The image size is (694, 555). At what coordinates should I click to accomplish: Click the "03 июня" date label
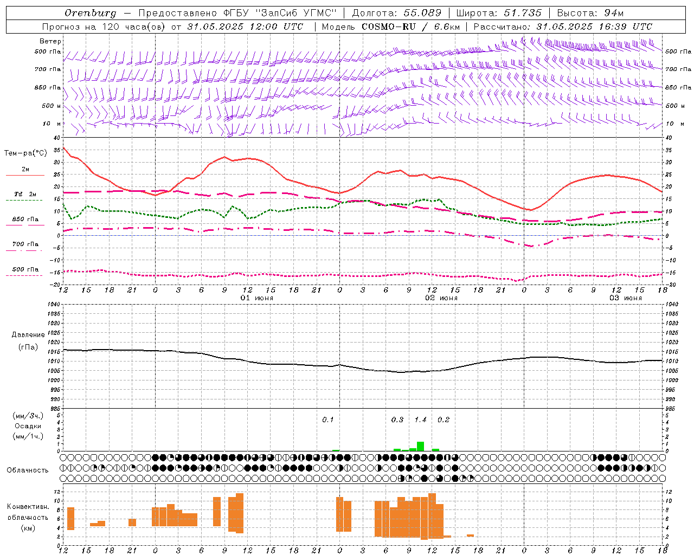point(626,298)
